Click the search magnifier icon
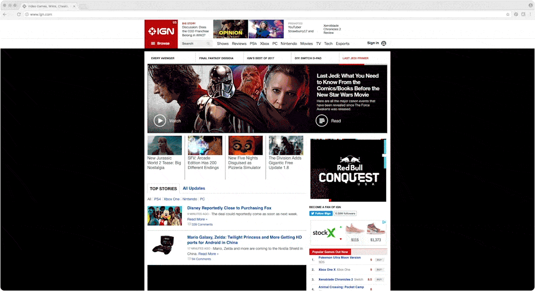 pyautogui.click(x=208, y=44)
